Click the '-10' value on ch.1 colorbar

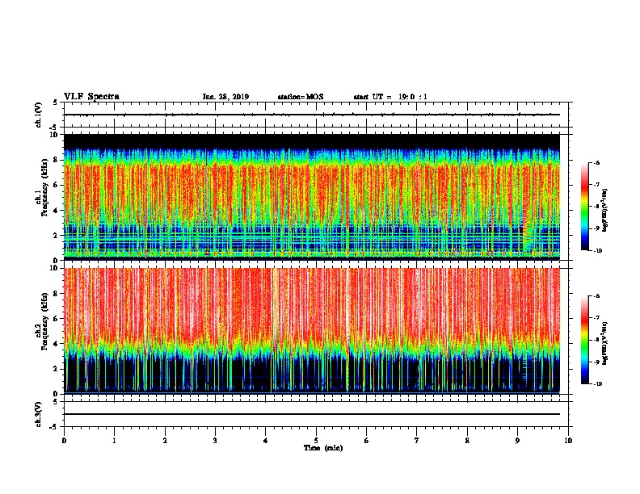click(x=598, y=251)
